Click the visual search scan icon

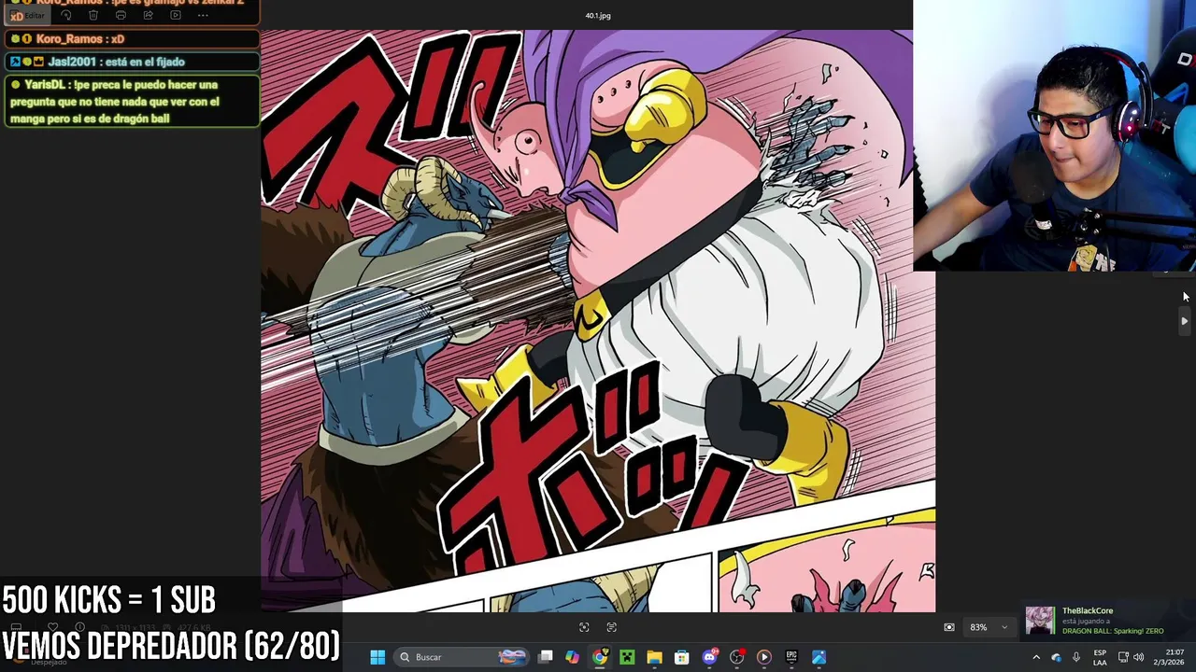click(x=584, y=627)
